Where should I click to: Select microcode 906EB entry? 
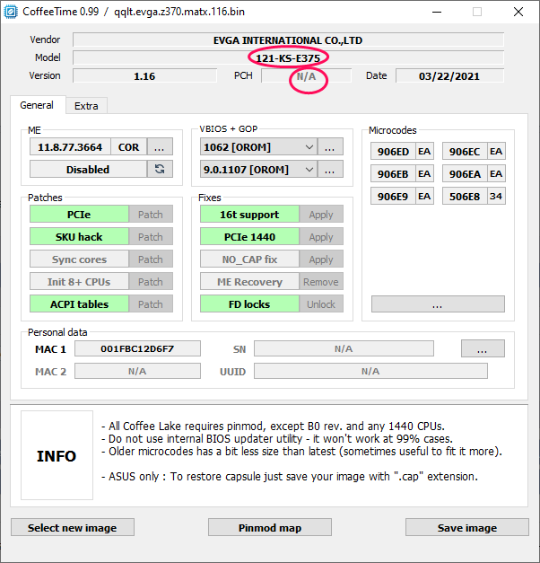click(x=393, y=174)
